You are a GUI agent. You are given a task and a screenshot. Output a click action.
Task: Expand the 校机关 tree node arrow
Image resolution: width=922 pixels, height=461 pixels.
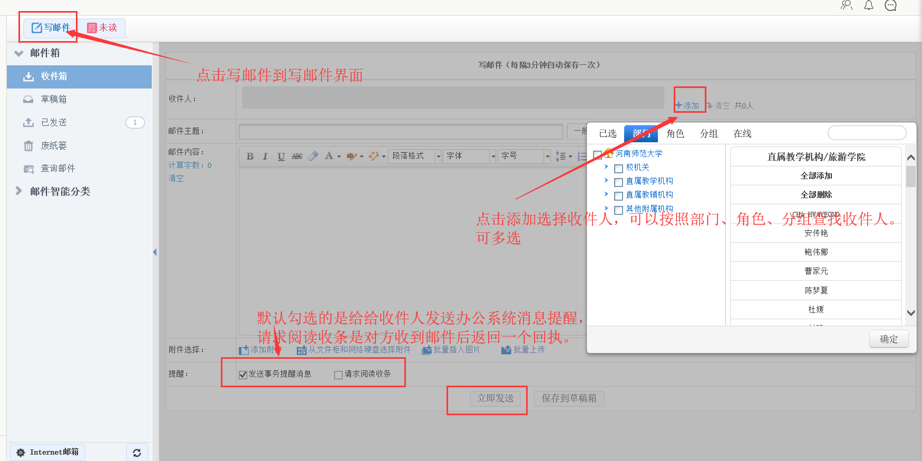click(x=606, y=167)
